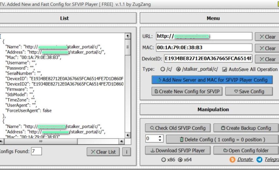Viewport: 279px width, 170px height.
Task: Click the "Firmware" line in list
Action: point(19,89)
